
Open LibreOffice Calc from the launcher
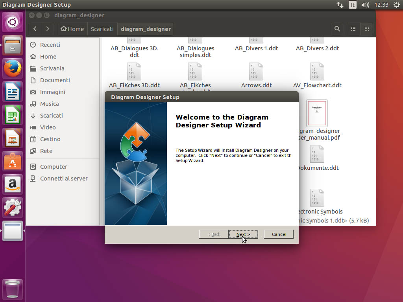click(13, 116)
